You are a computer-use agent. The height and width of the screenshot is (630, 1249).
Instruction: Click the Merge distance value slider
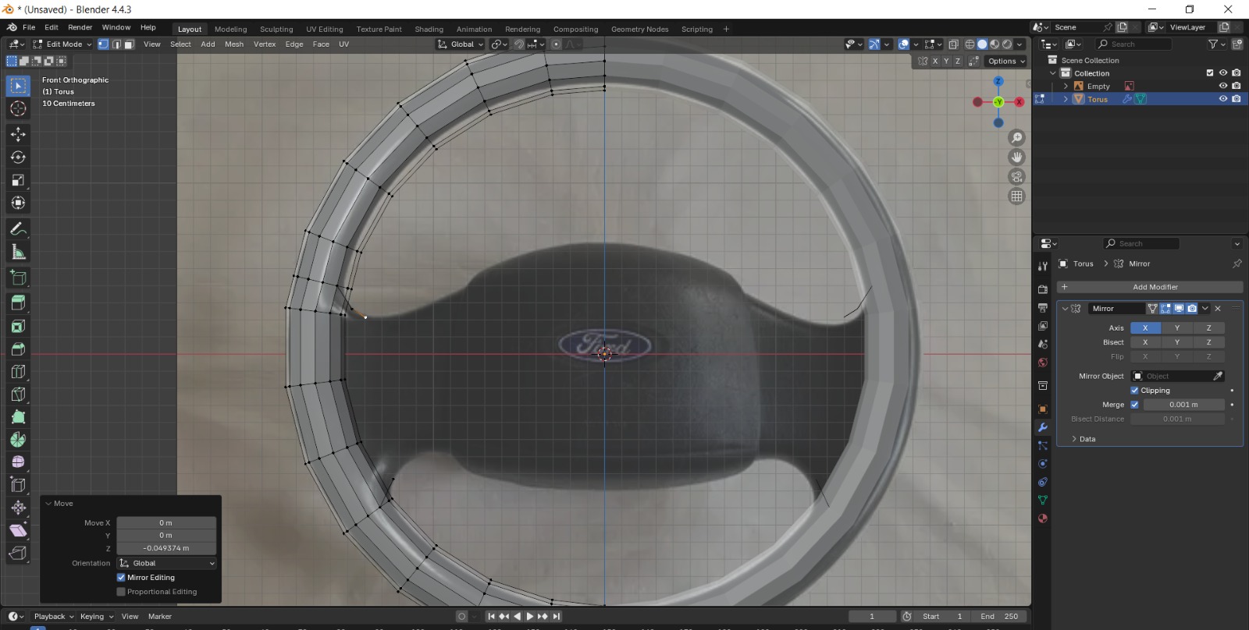click(x=1183, y=405)
